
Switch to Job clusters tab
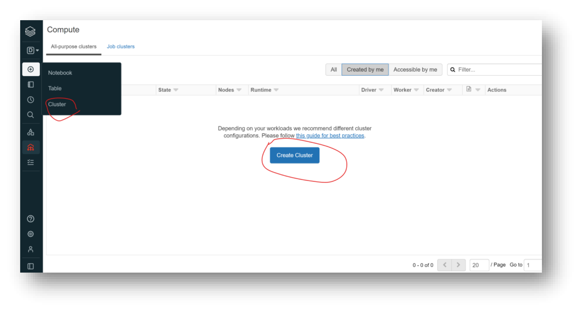120,47
